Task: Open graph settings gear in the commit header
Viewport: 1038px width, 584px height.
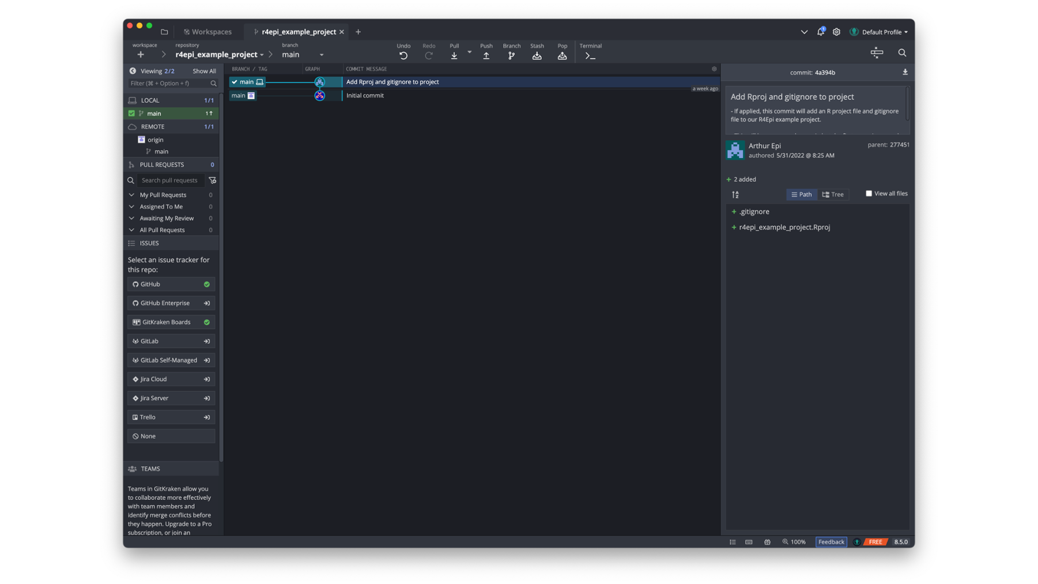Action: (x=714, y=69)
